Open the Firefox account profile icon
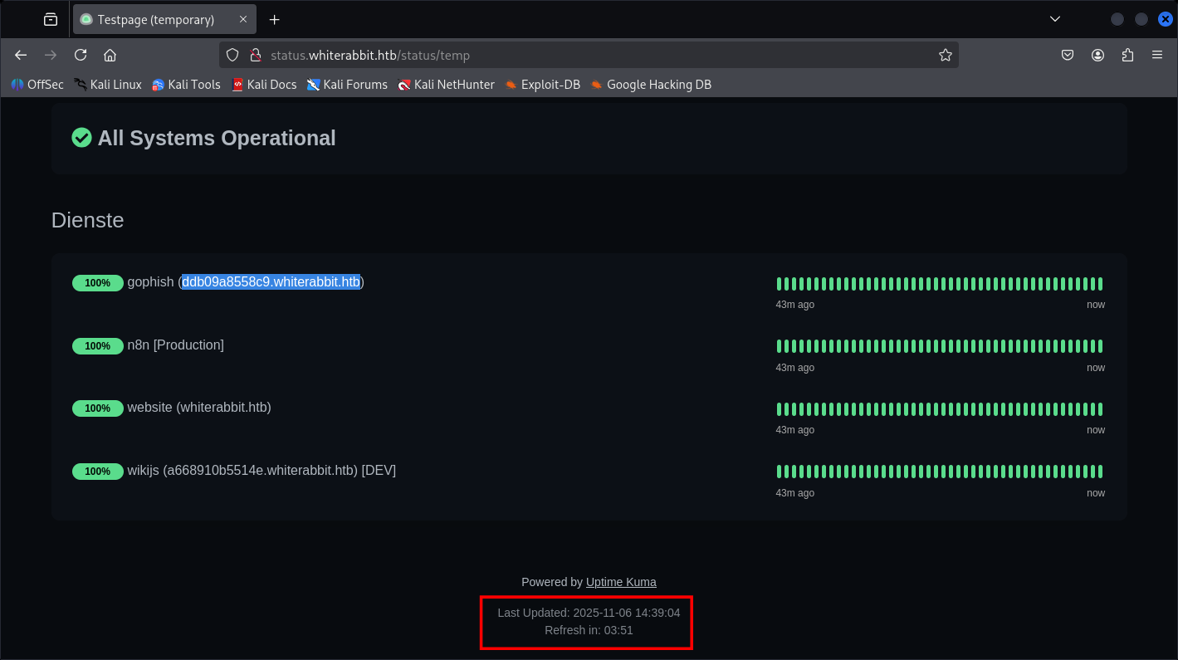Screen dimensions: 1178x660 1097,55
